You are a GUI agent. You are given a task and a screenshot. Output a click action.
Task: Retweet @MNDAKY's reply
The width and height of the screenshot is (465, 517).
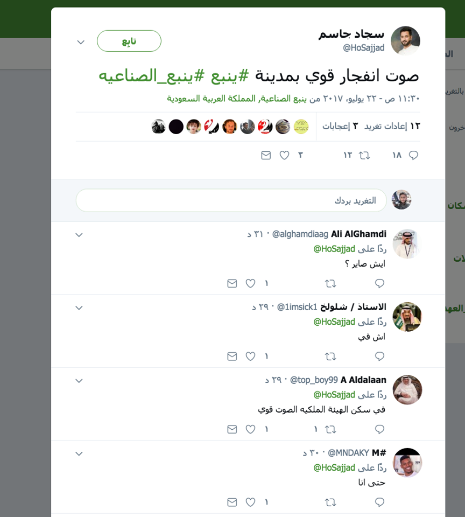pos(330,502)
